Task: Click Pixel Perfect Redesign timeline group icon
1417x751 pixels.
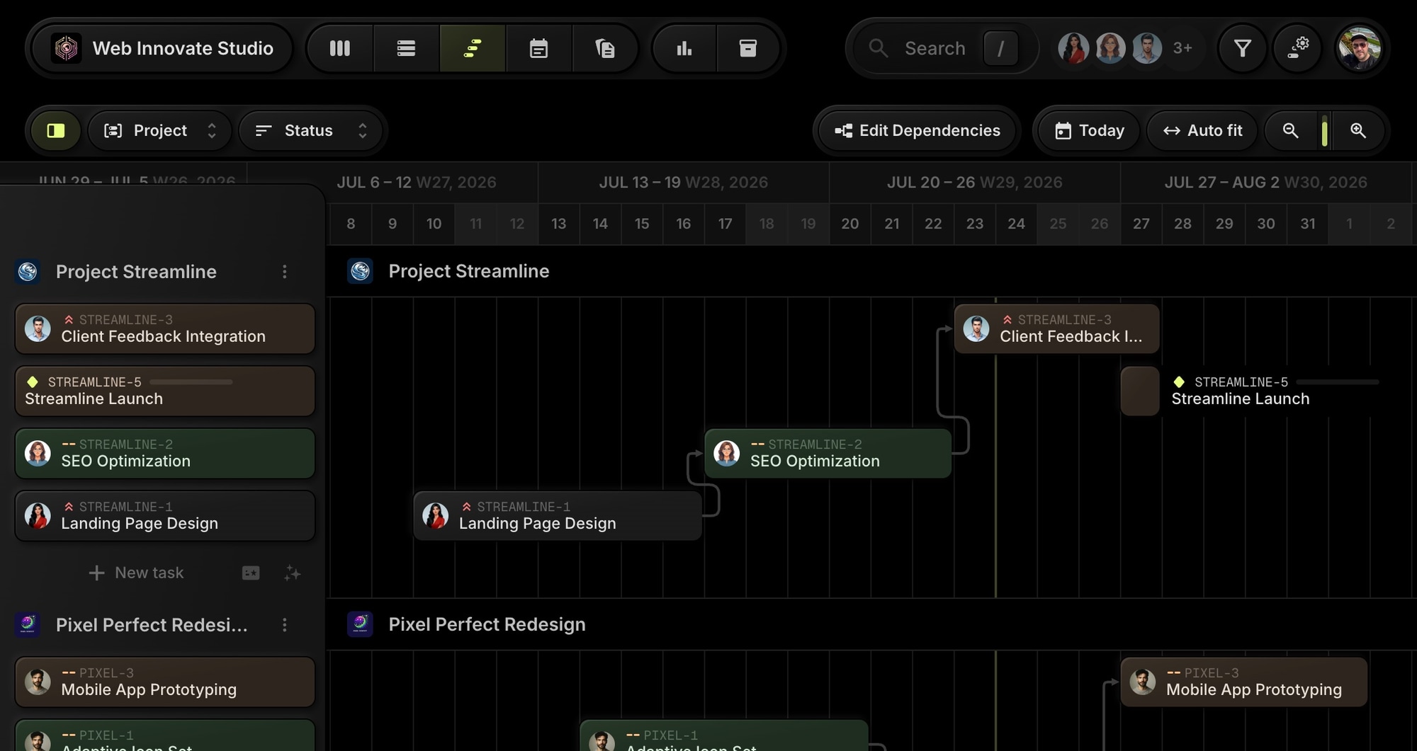Action: tap(360, 624)
